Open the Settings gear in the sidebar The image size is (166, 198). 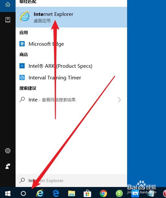click(8, 151)
